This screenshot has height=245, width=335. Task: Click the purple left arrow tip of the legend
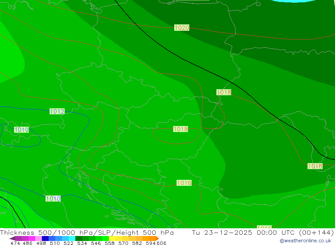(12, 239)
